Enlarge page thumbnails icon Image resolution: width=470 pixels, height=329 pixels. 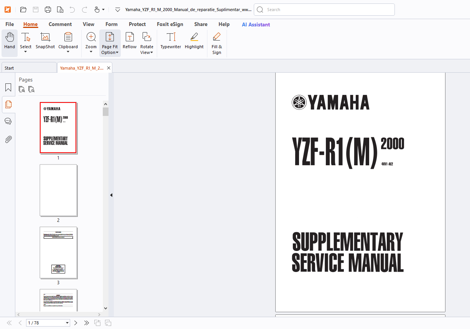click(x=22, y=90)
